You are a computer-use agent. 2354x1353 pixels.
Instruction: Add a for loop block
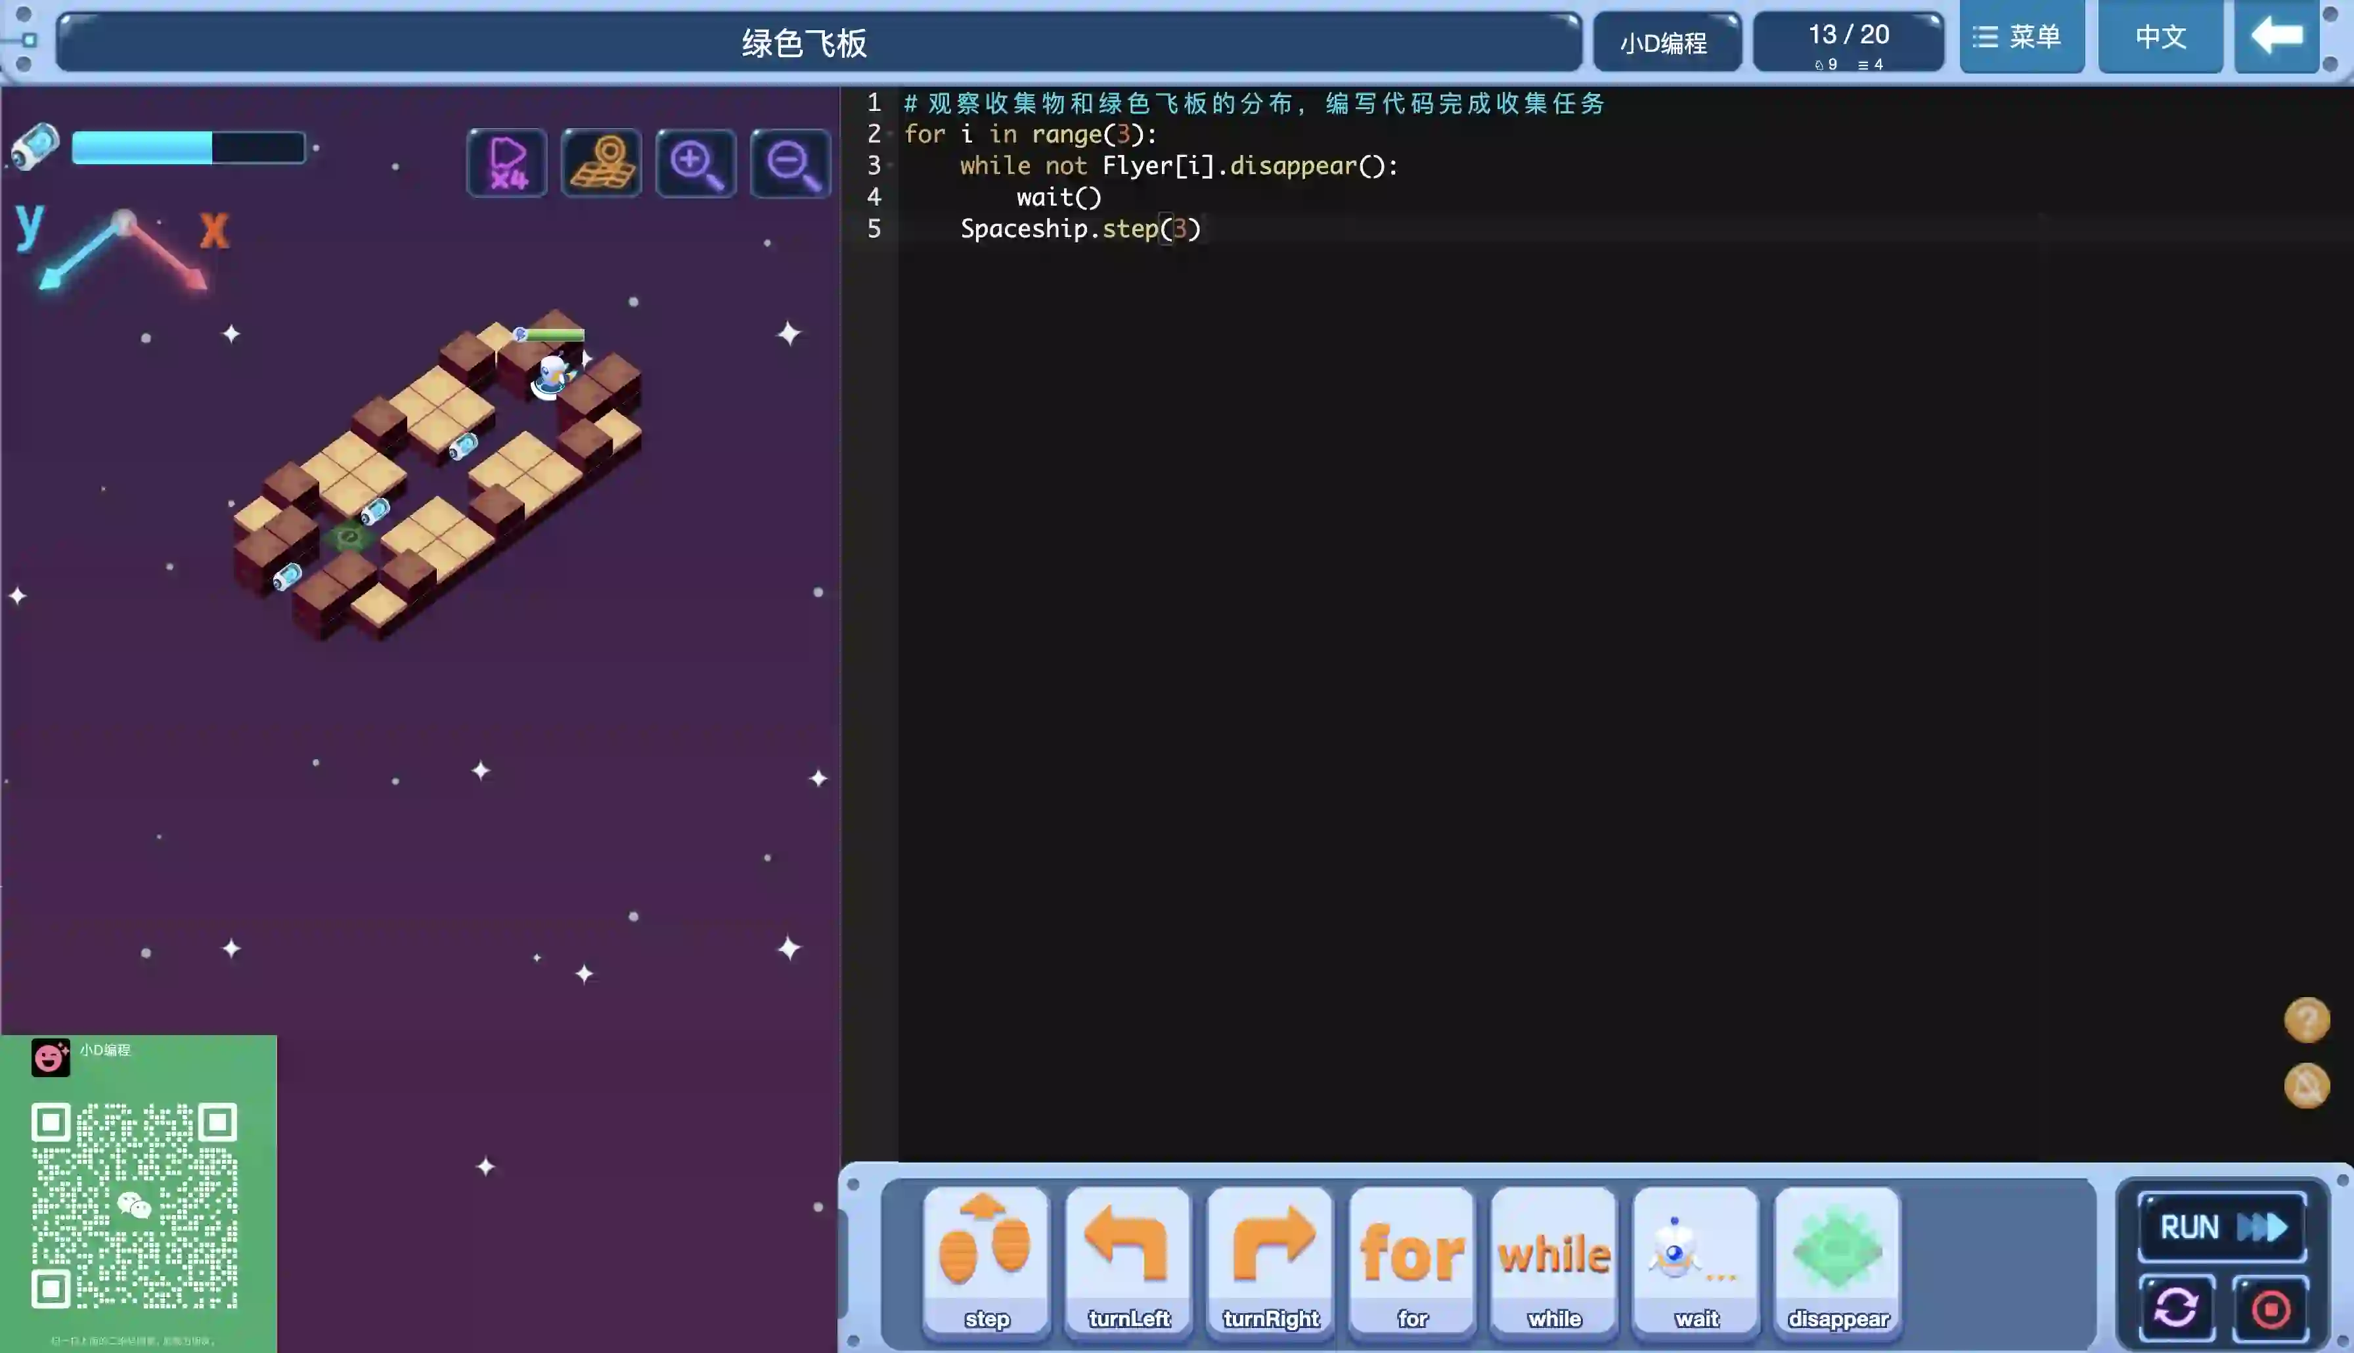point(1412,1260)
